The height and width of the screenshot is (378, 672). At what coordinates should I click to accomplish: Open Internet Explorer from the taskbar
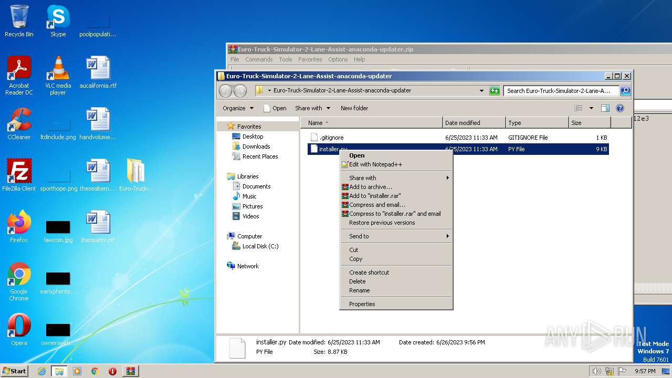(42, 371)
